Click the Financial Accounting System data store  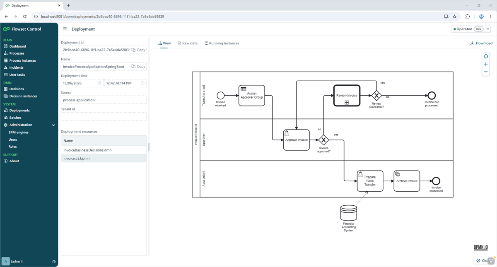(349, 213)
